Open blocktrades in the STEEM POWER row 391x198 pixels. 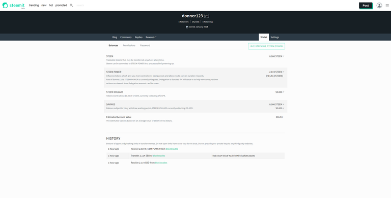(x=172, y=149)
